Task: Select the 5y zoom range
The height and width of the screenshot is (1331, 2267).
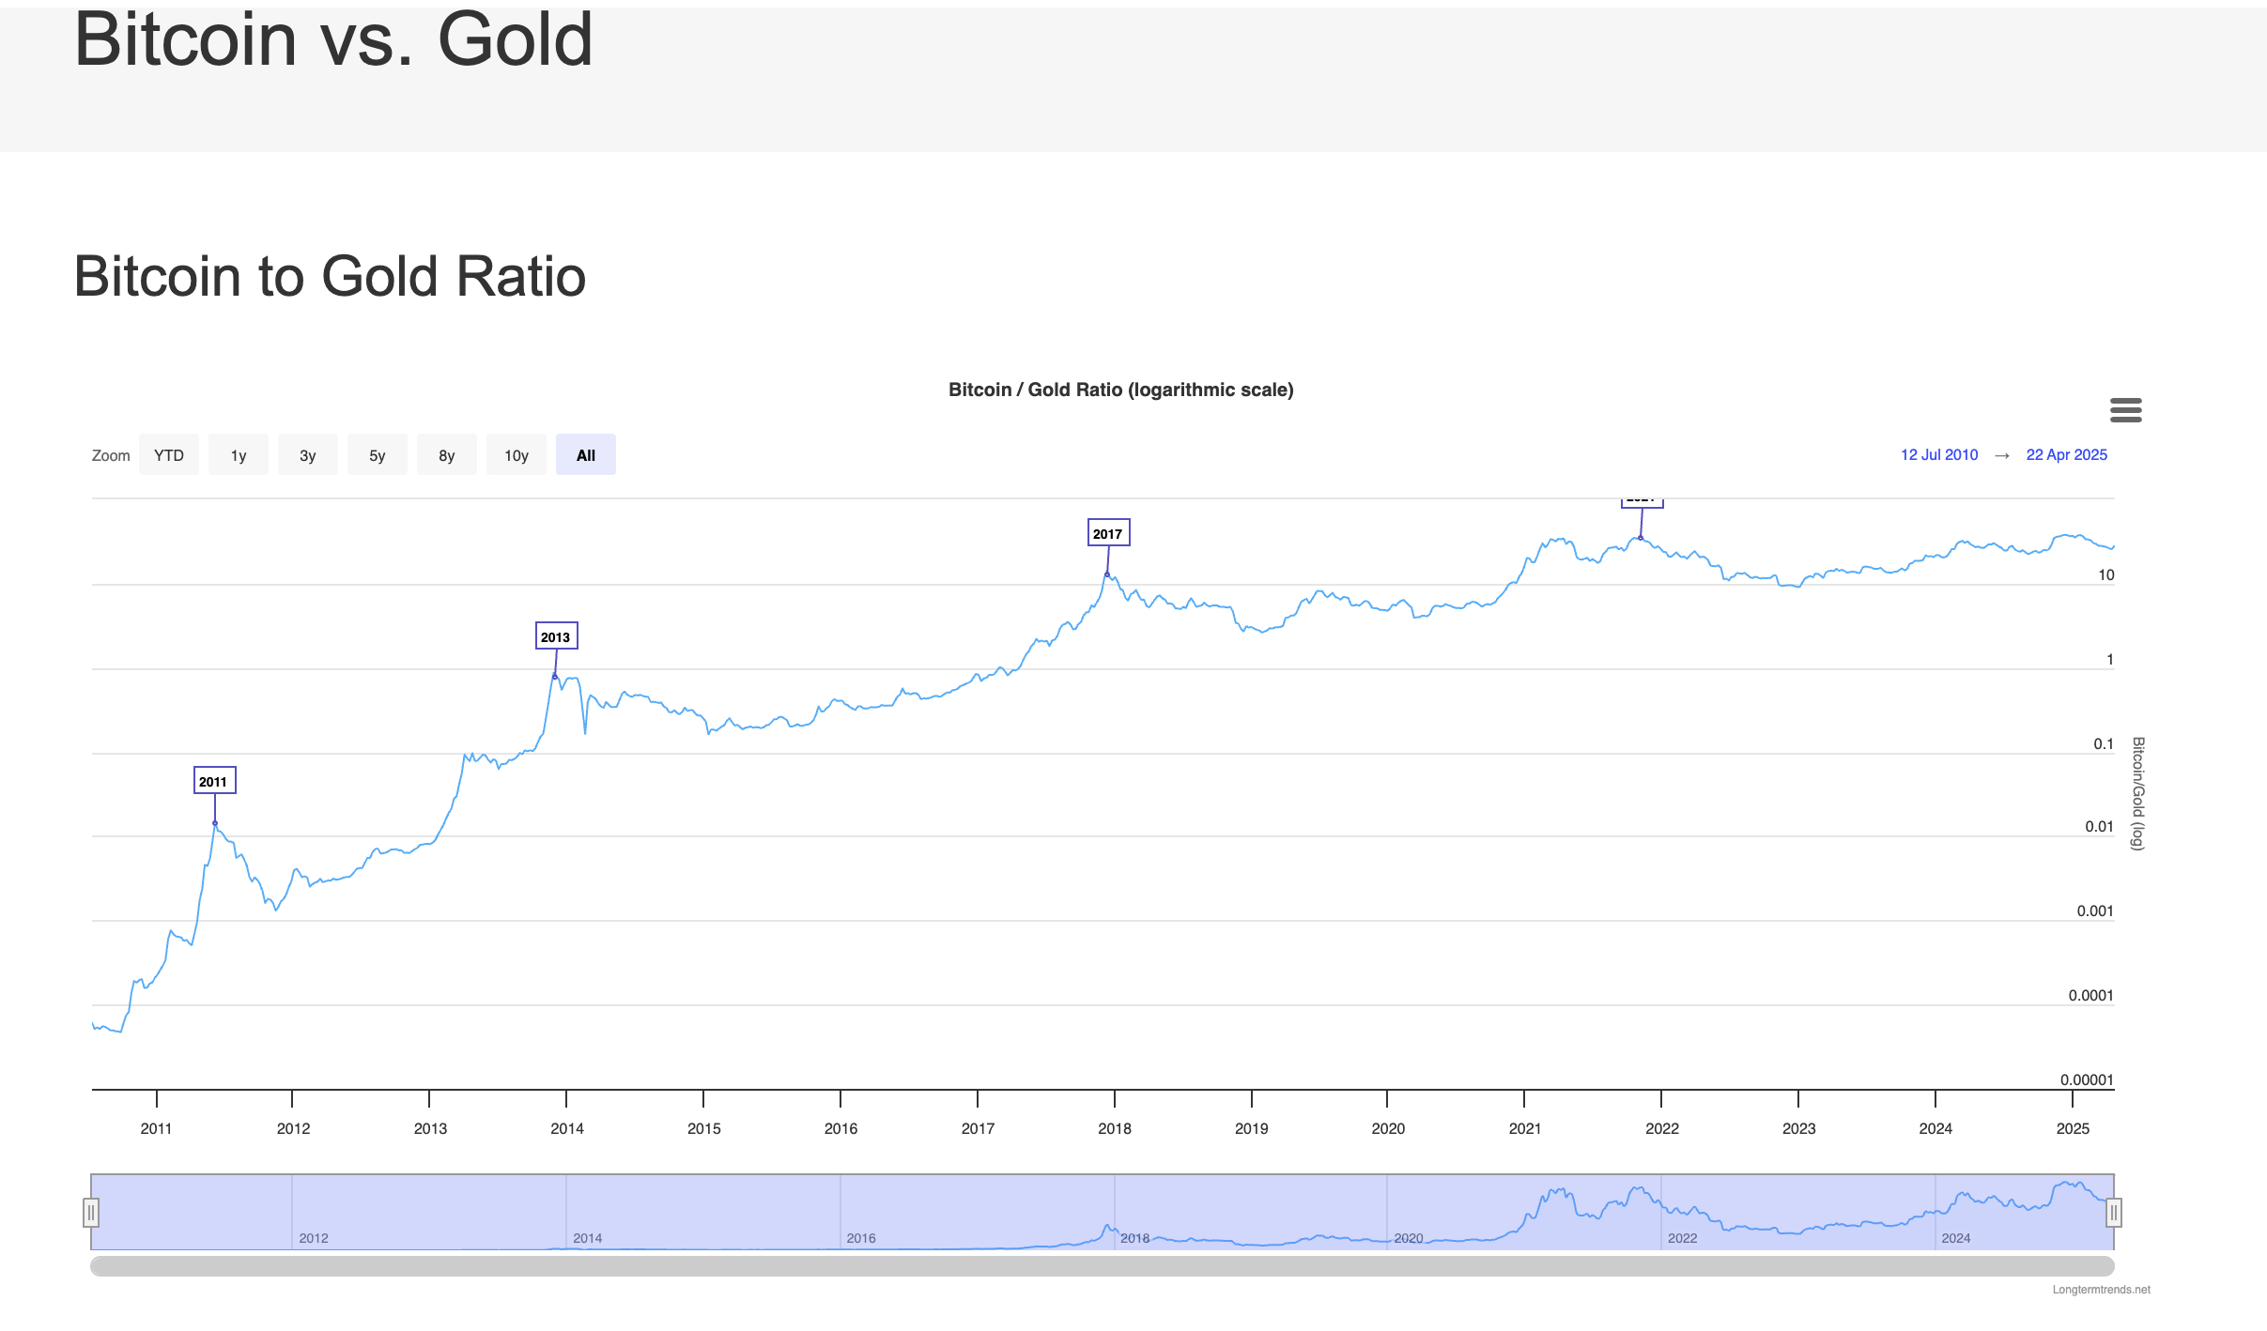Action: pyautogui.click(x=378, y=455)
